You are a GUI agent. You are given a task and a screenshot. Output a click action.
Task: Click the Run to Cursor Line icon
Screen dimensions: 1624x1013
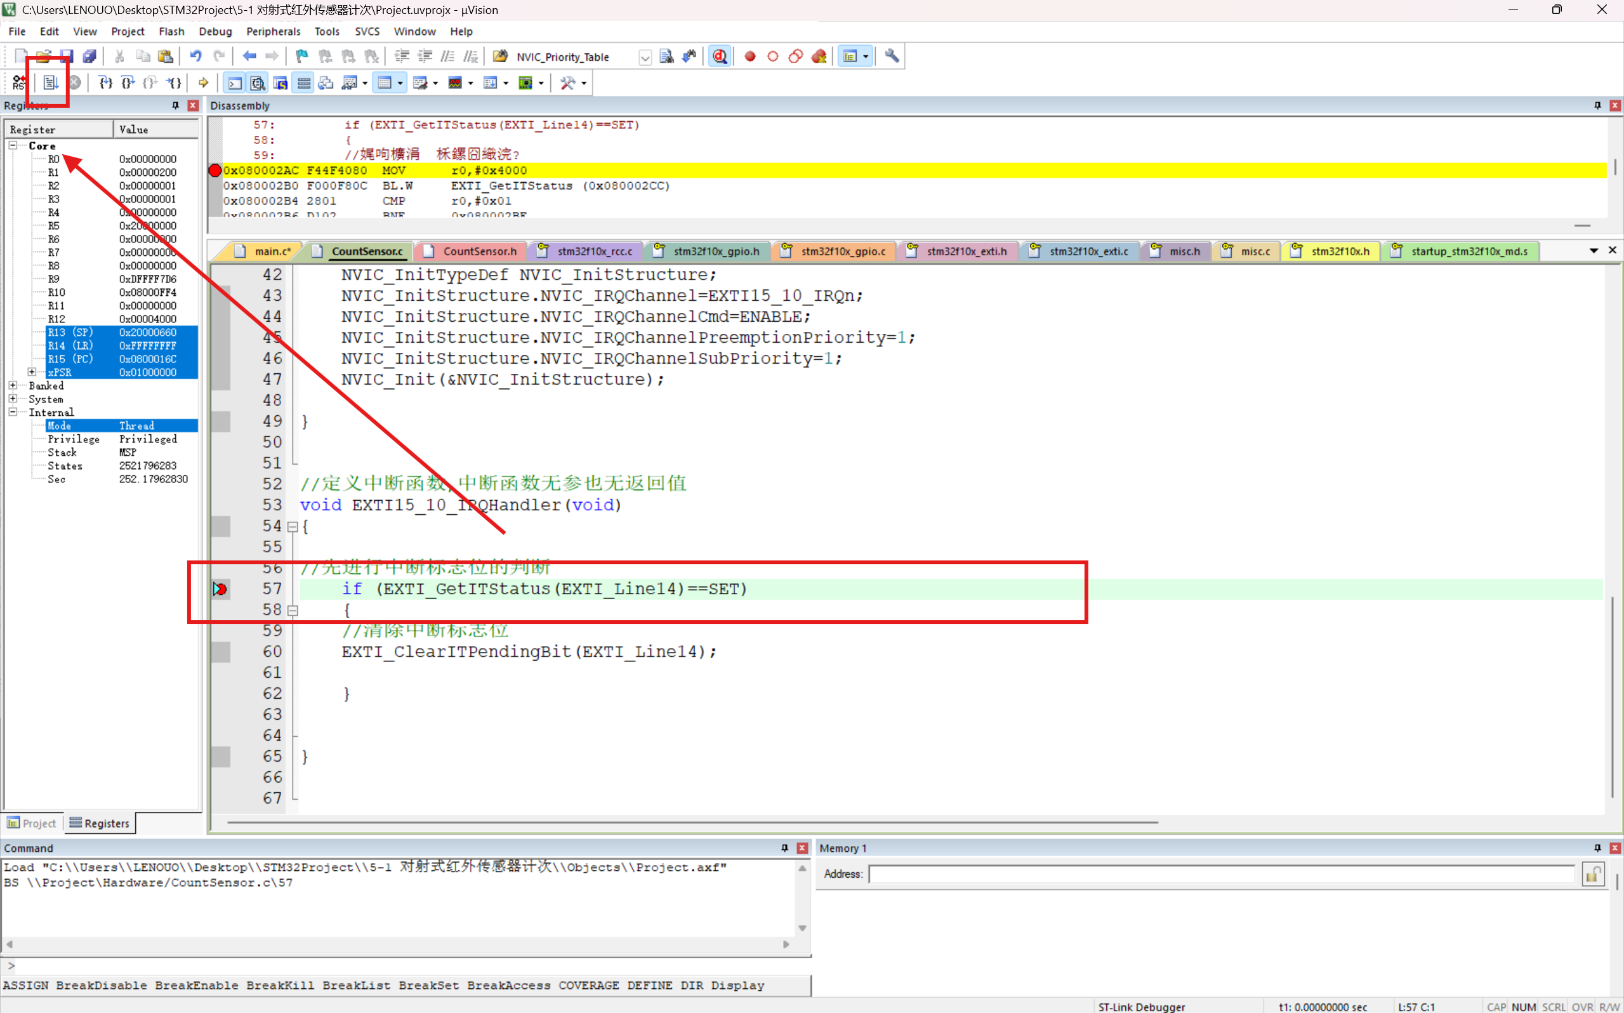pyautogui.click(x=174, y=83)
